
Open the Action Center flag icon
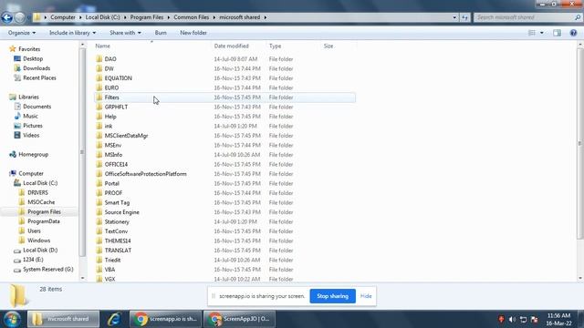pyautogui.click(x=535, y=320)
